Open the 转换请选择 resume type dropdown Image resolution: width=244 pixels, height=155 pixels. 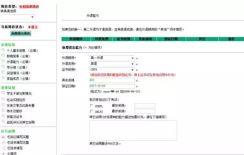(18, 17)
